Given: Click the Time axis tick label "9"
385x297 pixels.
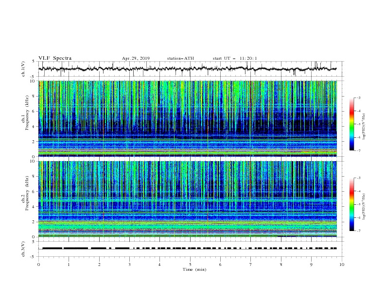Looking at the screenshot, I should pos(311,264).
